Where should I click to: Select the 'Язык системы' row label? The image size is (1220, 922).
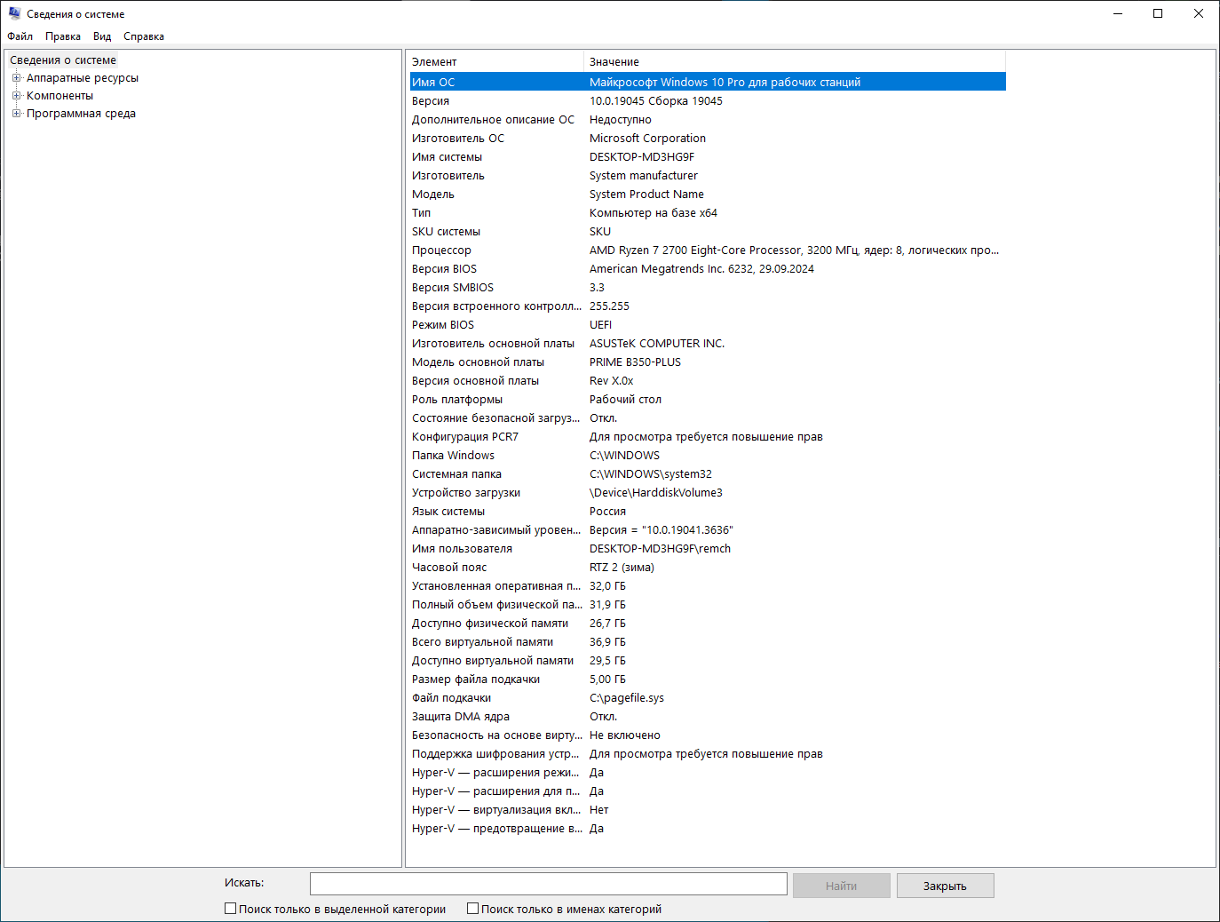(448, 512)
